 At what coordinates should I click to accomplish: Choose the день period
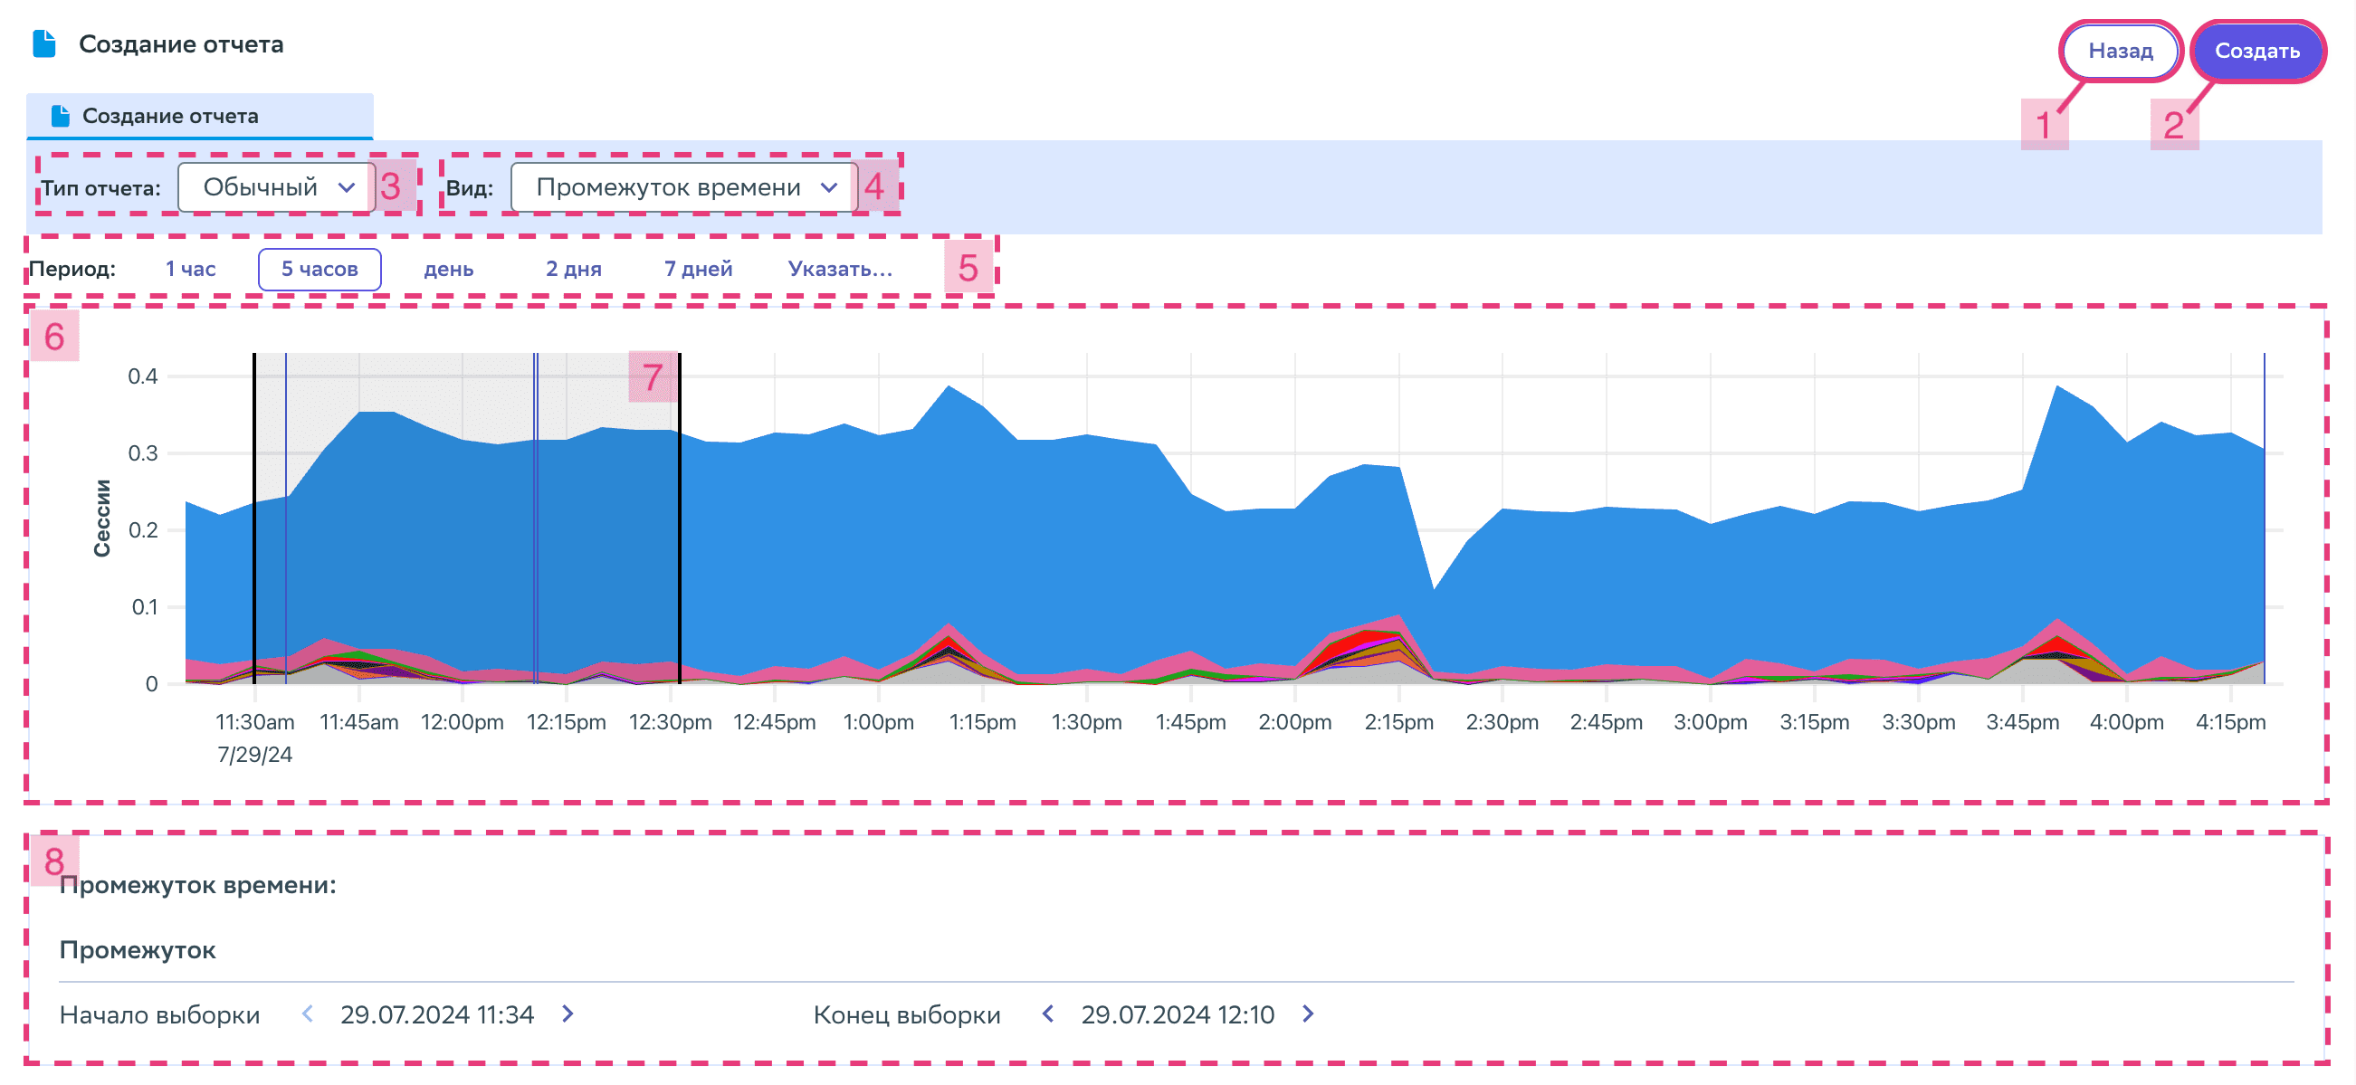click(x=448, y=269)
